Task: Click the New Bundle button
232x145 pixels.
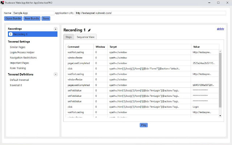Action: point(32,18)
